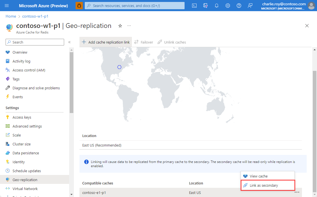This screenshot has height=197, width=317.
Task: Navigate to Home via the breadcrumb
Action: pos(11,16)
